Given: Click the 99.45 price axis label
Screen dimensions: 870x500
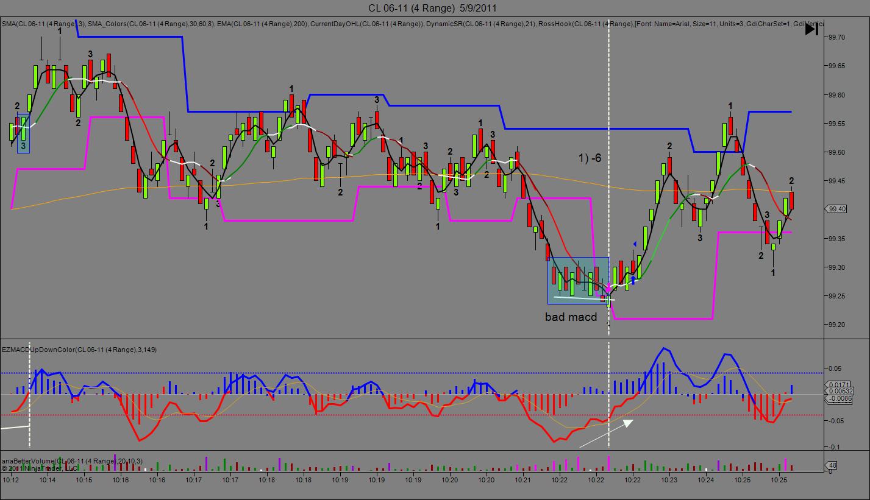Looking at the screenshot, I should click(836, 181).
